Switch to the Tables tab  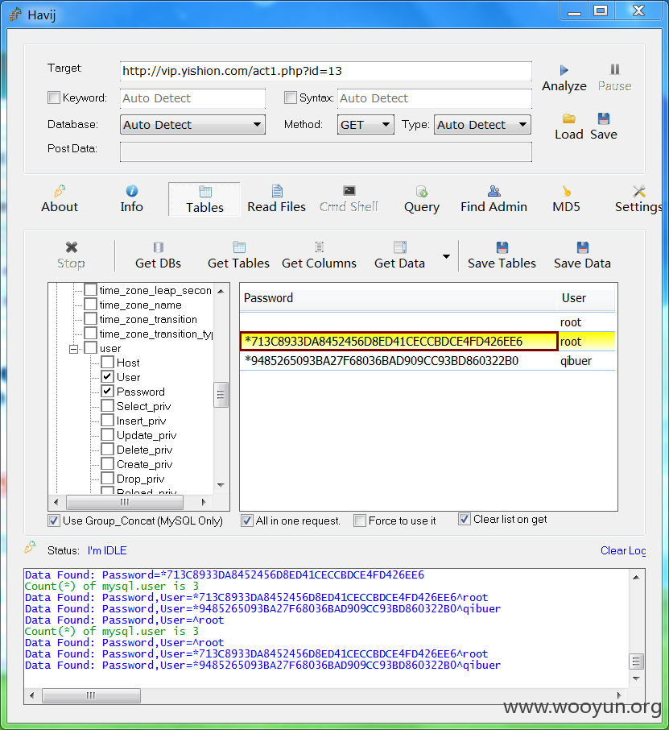point(204,200)
